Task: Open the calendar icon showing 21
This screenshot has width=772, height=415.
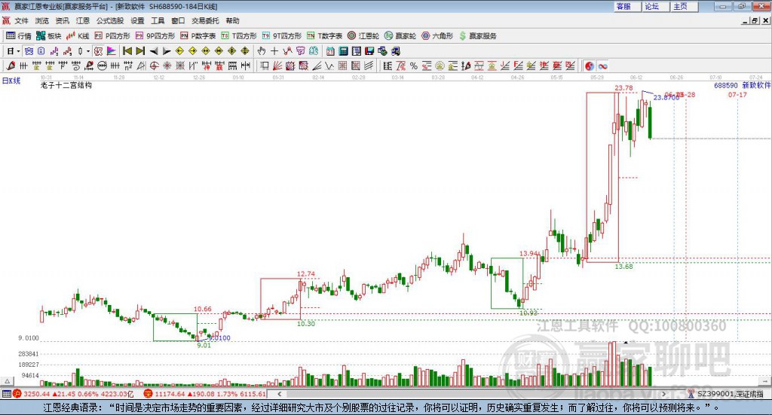Action: 330,51
